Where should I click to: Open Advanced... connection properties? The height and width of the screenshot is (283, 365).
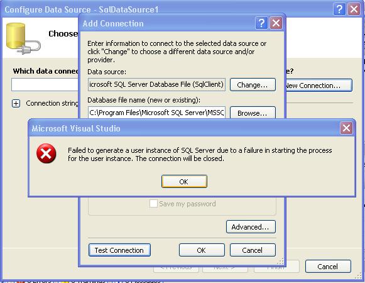(x=251, y=226)
